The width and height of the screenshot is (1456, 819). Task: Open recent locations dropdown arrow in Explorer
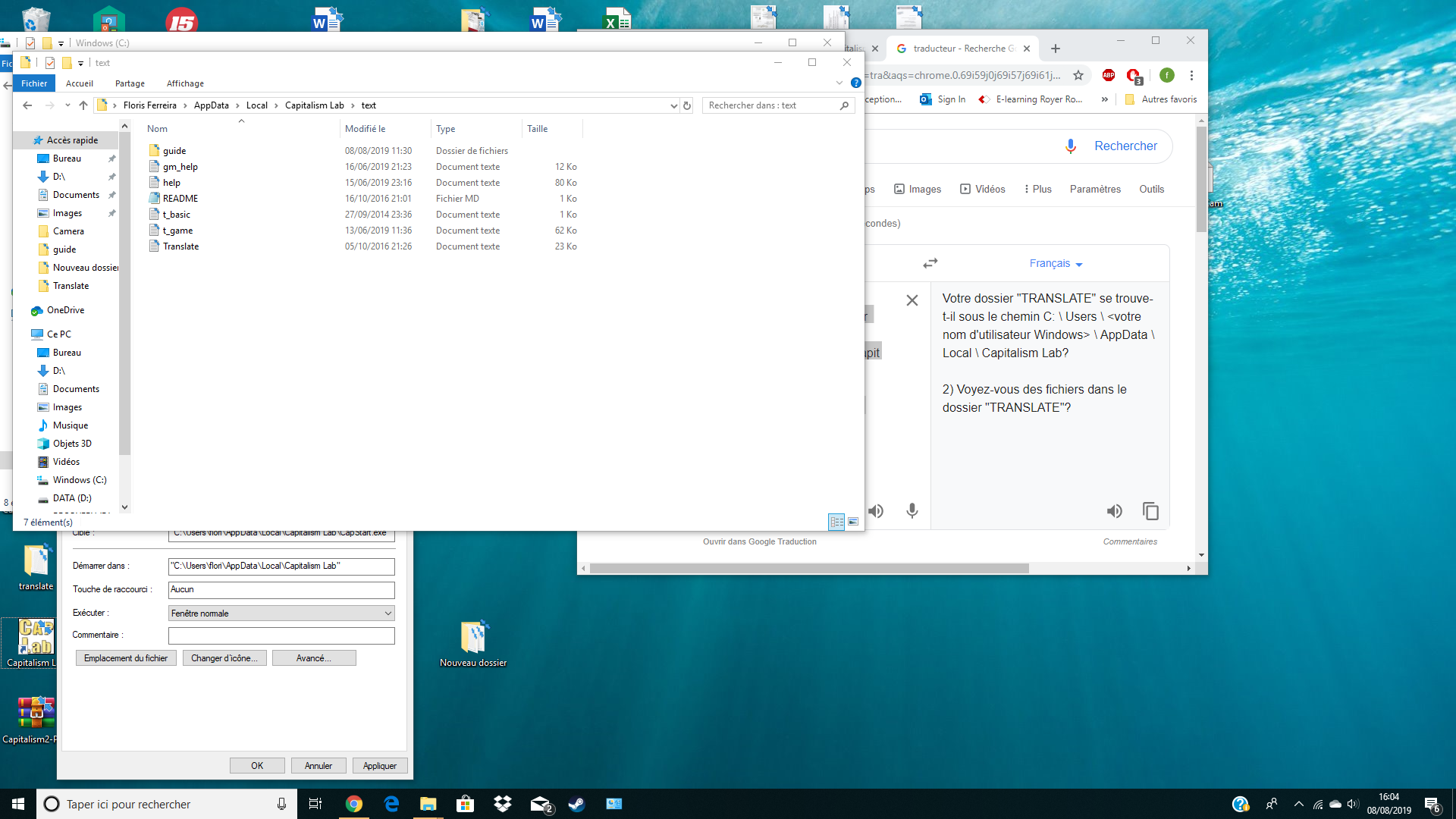tap(67, 105)
